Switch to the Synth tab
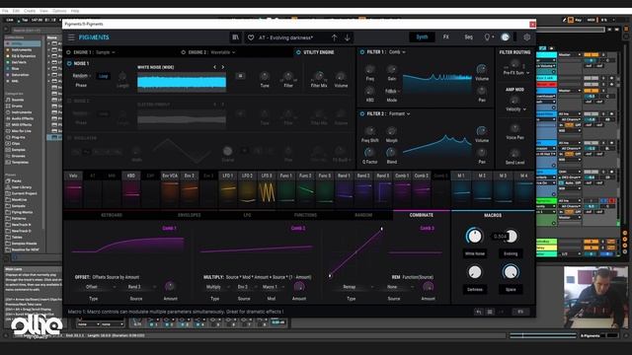 pos(422,37)
